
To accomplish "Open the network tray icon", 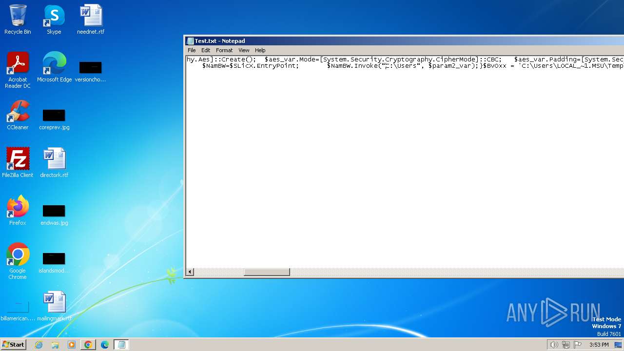I will tap(566, 345).
